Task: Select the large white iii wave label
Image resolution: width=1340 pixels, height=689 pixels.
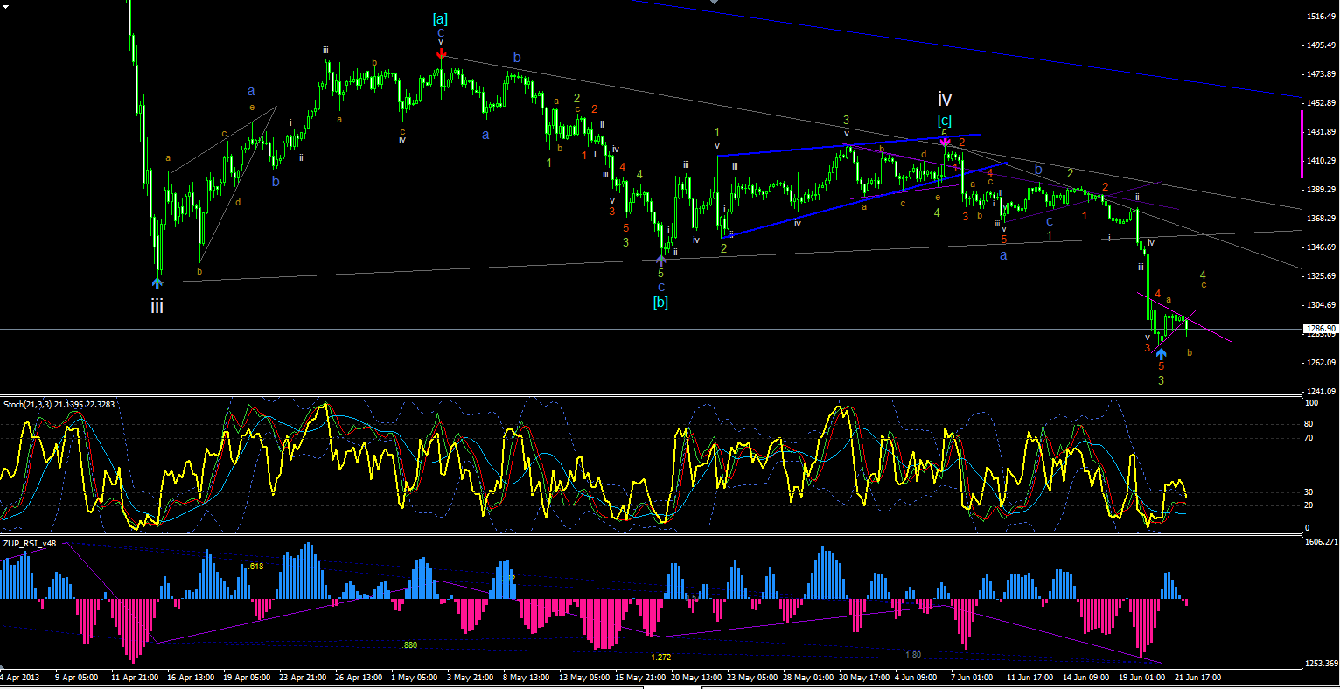Action: click(157, 306)
